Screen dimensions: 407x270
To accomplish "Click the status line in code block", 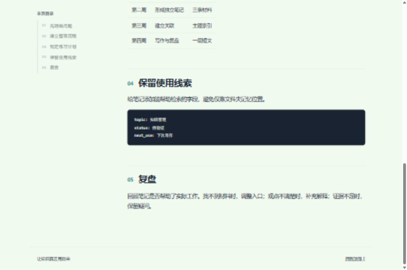I will point(149,128).
